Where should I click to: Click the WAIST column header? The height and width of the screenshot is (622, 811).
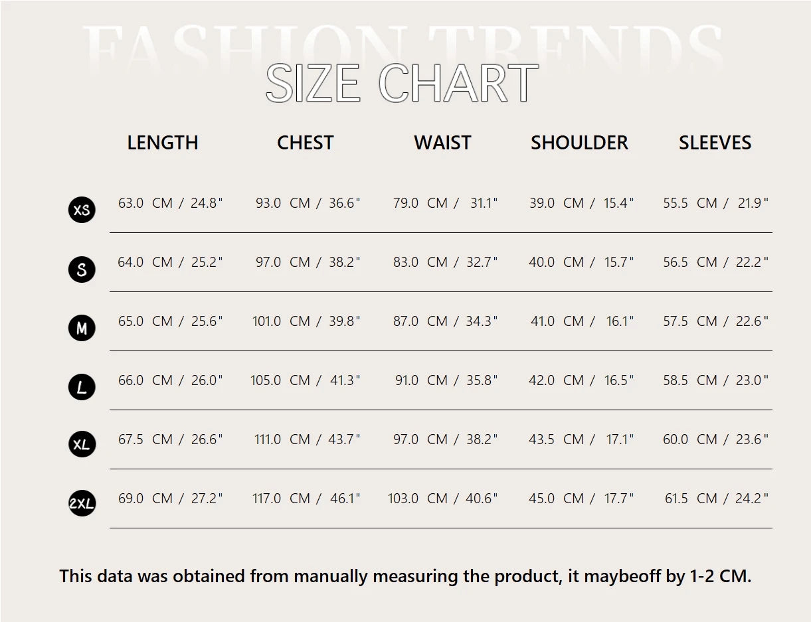442,143
